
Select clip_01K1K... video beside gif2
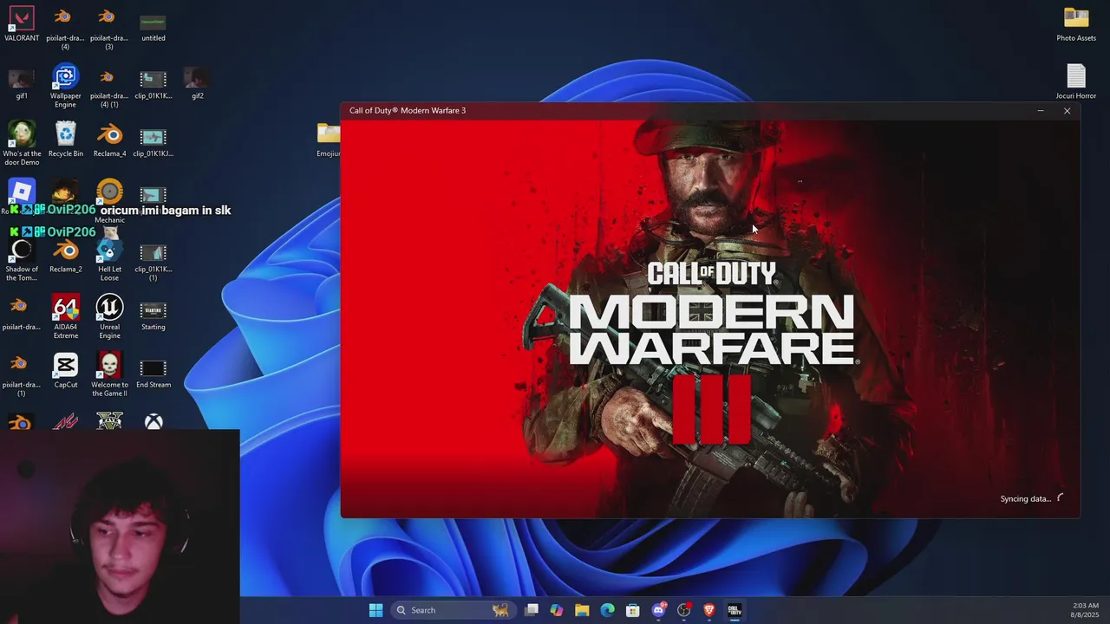coord(153,83)
